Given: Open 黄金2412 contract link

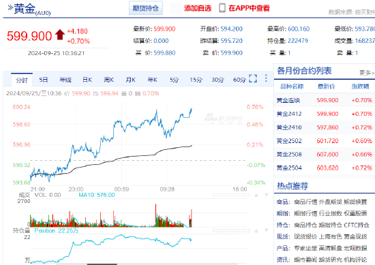Looking at the screenshot, I should coord(289,114).
